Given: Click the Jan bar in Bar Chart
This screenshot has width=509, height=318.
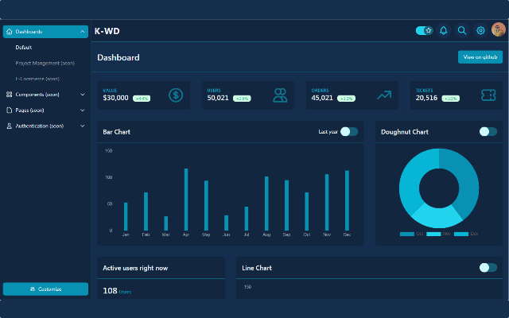Looking at the screenshot, I should 126,217.
